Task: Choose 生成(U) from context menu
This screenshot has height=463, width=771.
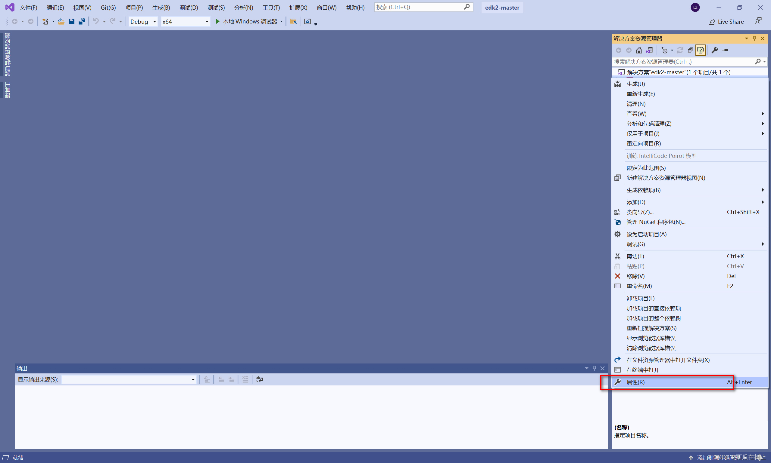Action: click(689, 84)
